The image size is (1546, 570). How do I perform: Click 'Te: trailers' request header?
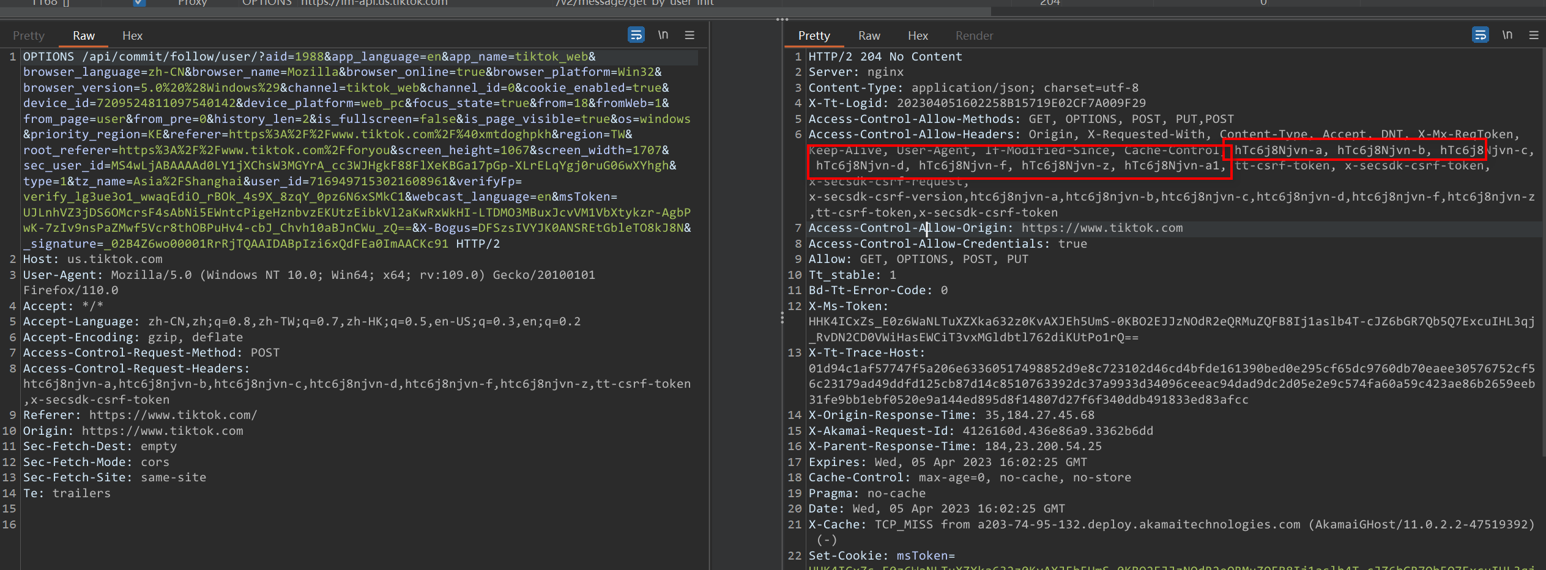point(67,493)
